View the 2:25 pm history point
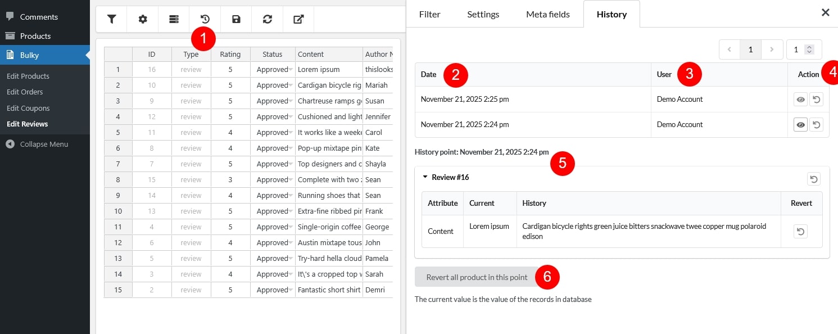Screen dimensions: 838x334 [x=800, y=100]
